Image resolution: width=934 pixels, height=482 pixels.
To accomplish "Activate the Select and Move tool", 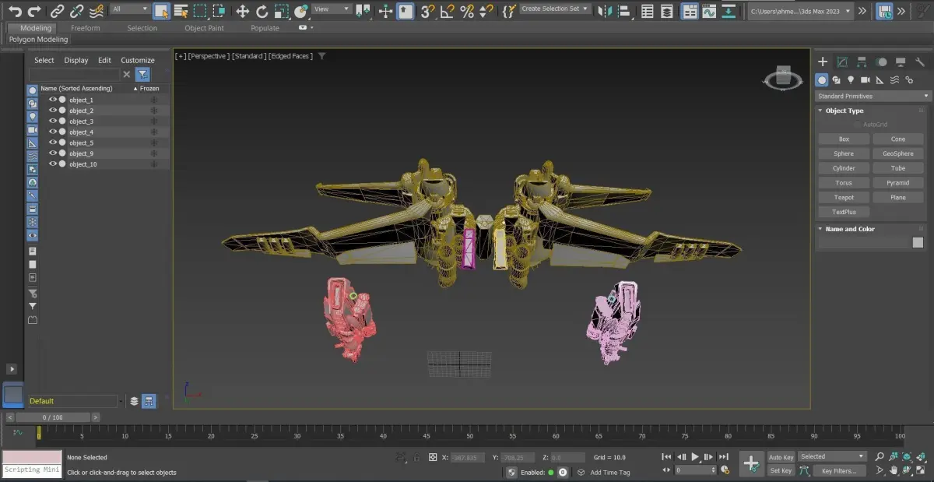I will coord(242,11).
